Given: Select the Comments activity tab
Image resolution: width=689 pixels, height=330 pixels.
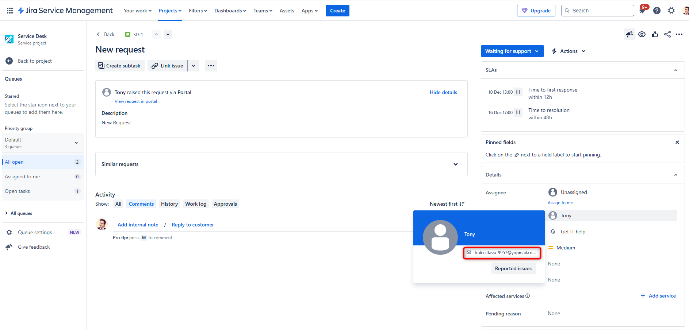Looking at the screenshot, I should (x=141, y=204).
